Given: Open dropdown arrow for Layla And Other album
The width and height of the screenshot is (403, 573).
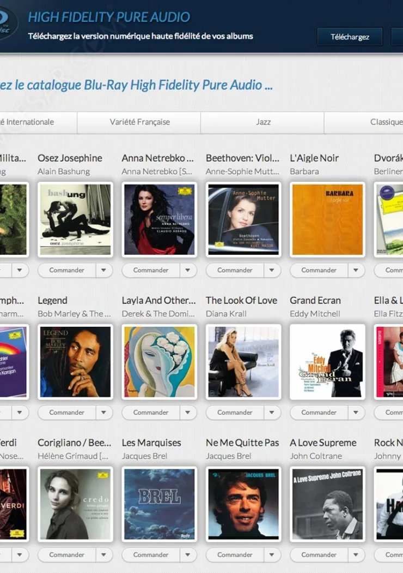Looking at the screenshot, I should pos(188,412).
